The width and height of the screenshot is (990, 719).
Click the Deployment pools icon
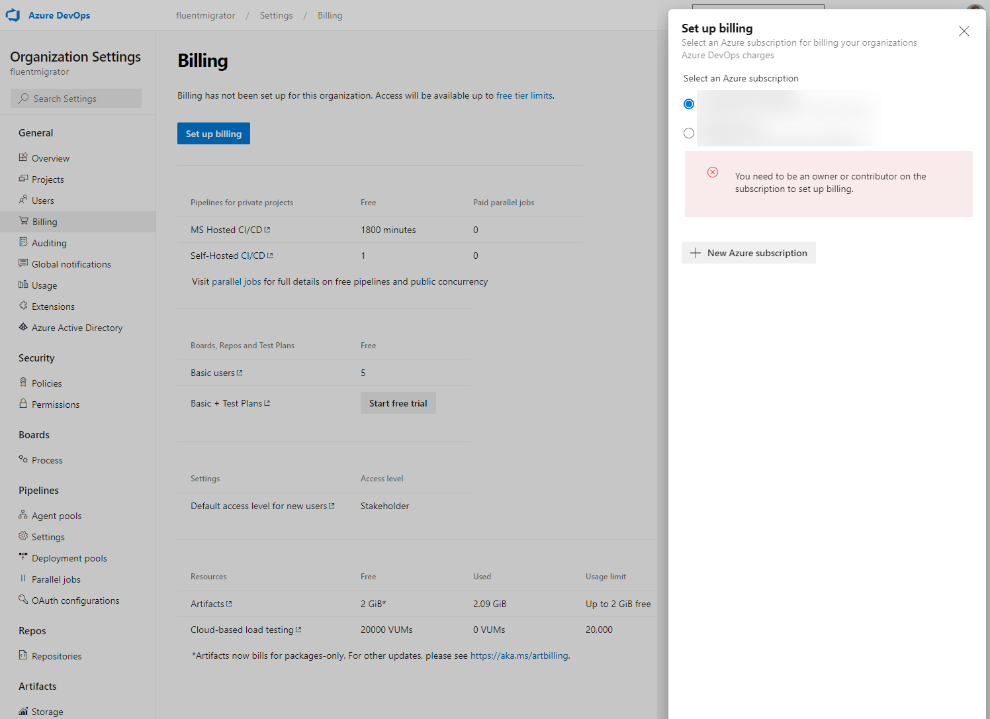(x=23, y=557)
